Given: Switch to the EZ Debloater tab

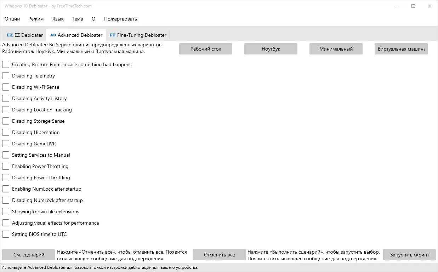Looking at the screenshot, I should coord(25,35).
